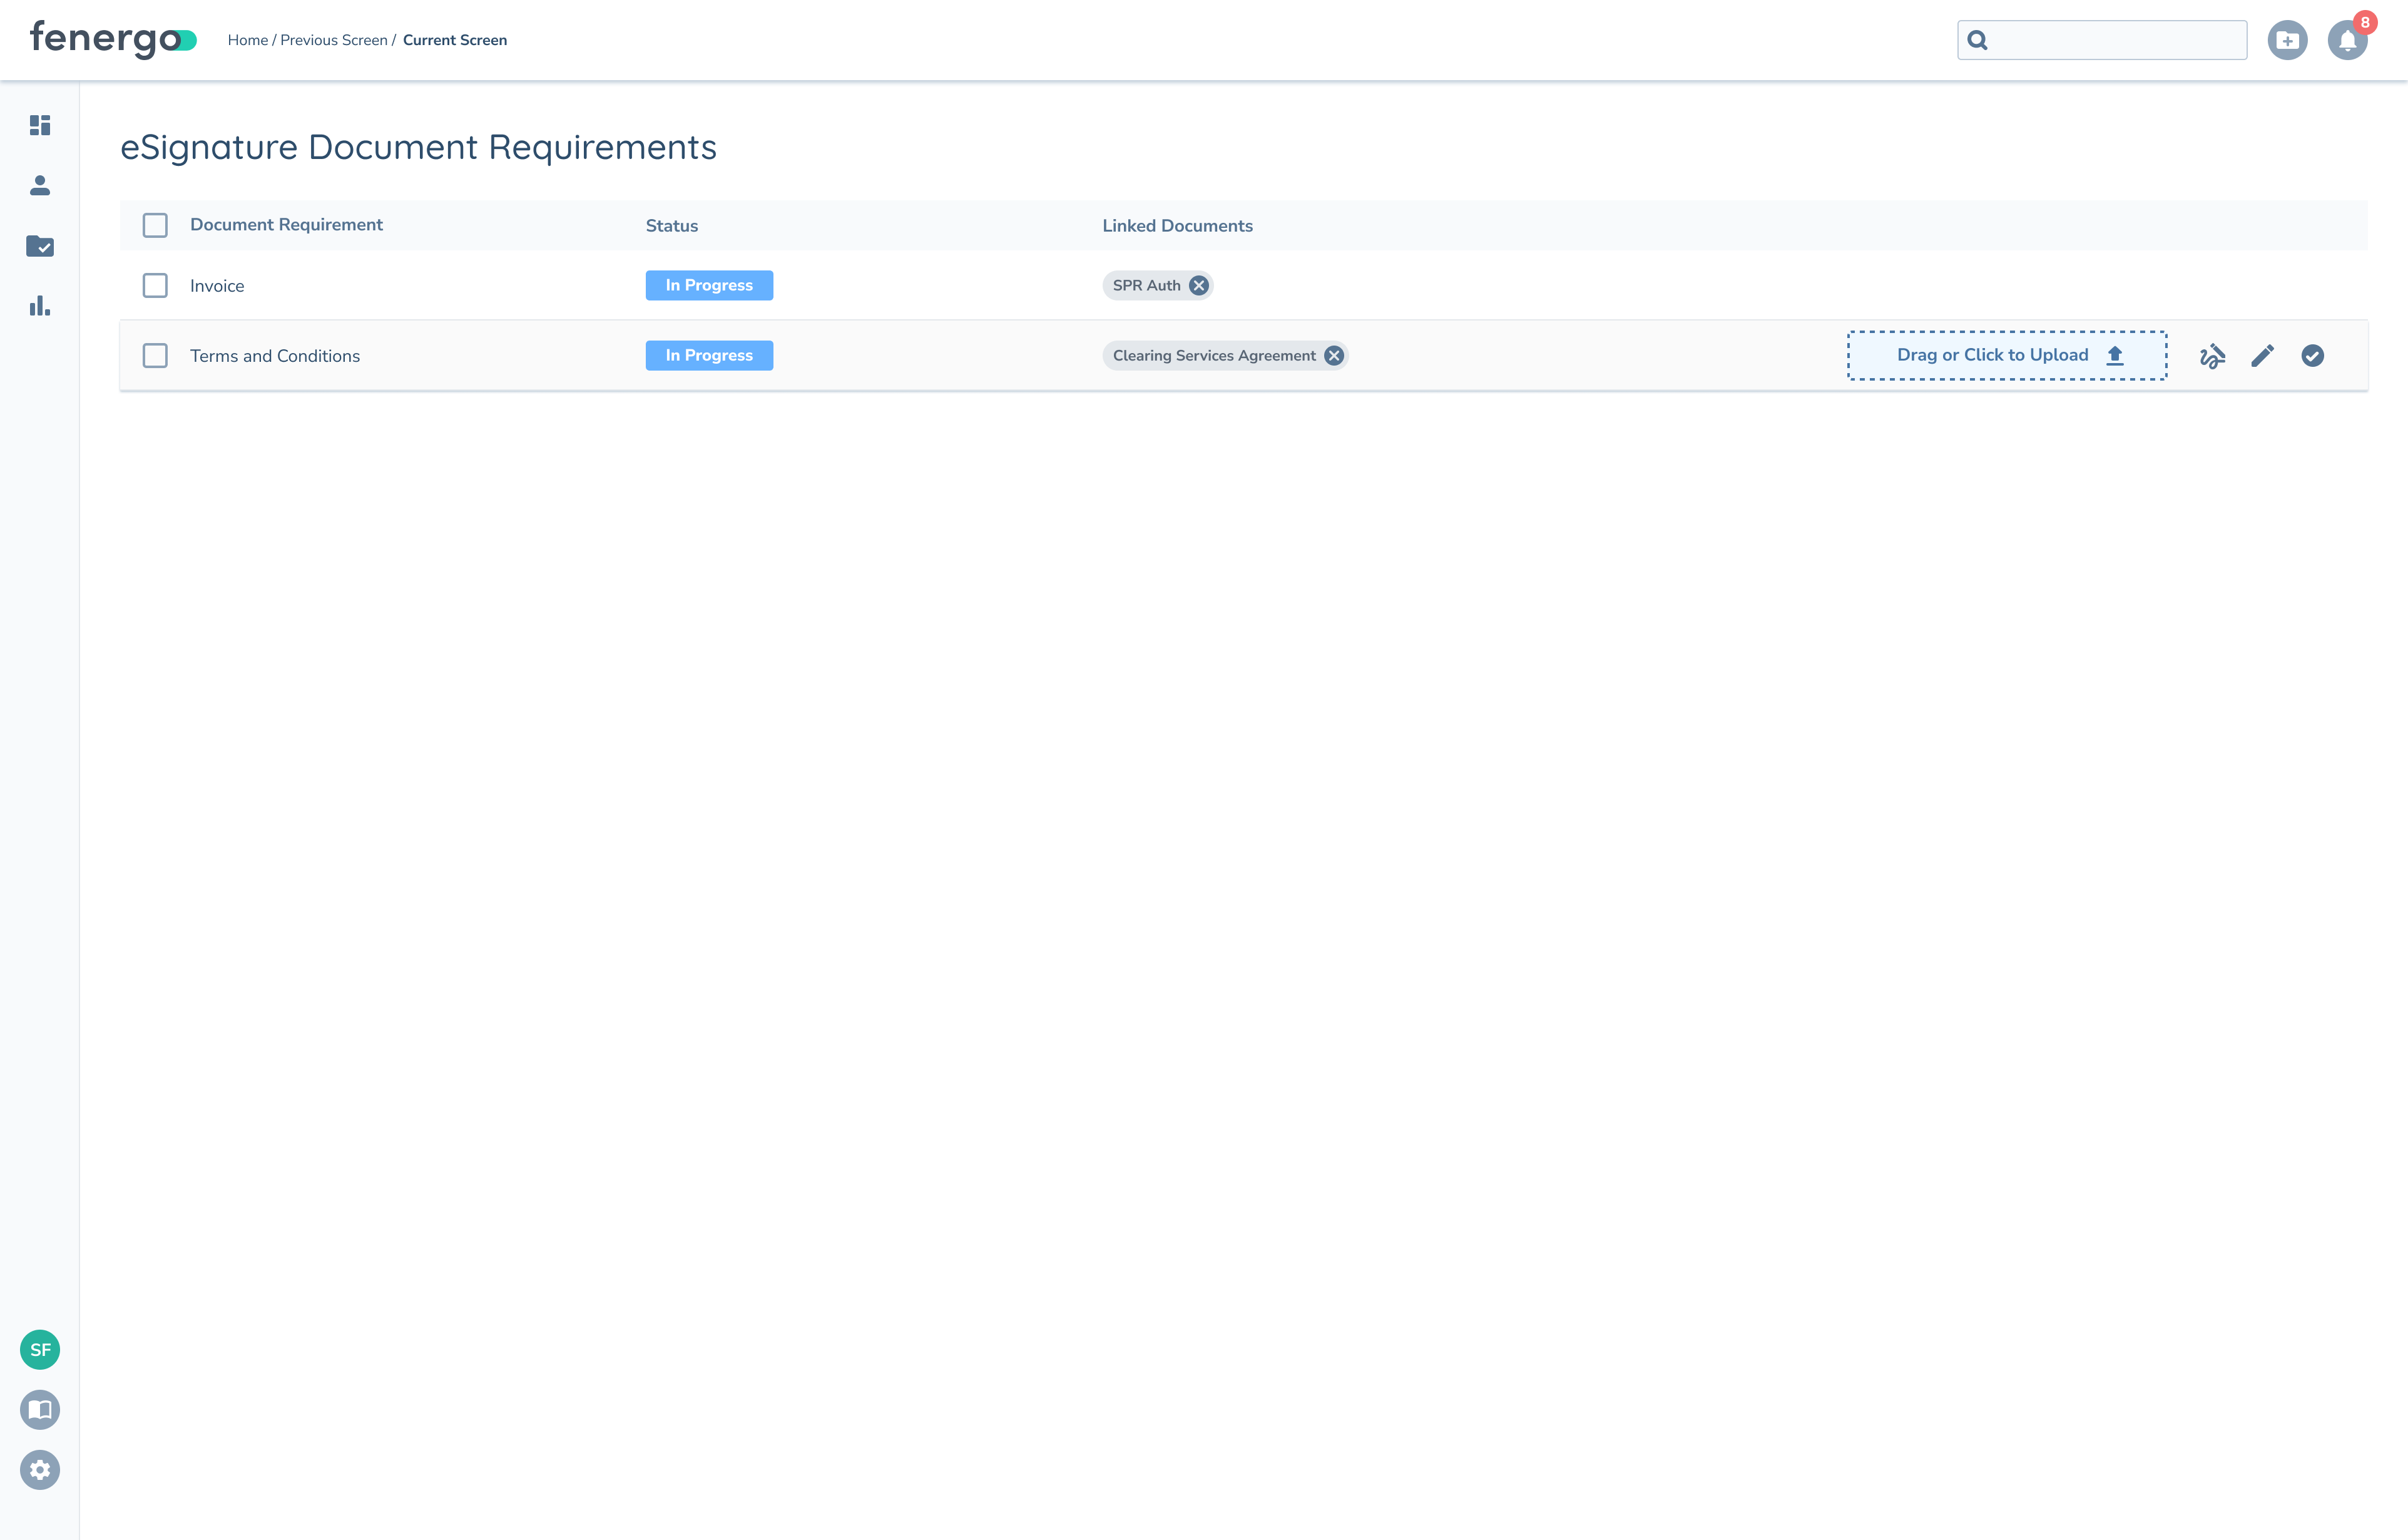Remove the Clearing Services Agreement chip

[1333, 356]
